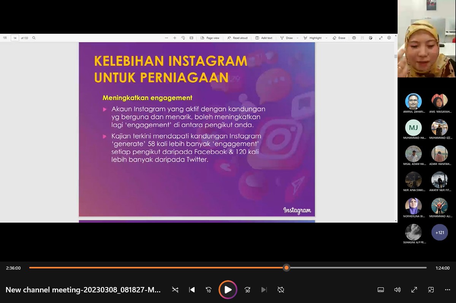Expand the Draw options dropdown arrow
Screen dimensions: 456x303
298,38
